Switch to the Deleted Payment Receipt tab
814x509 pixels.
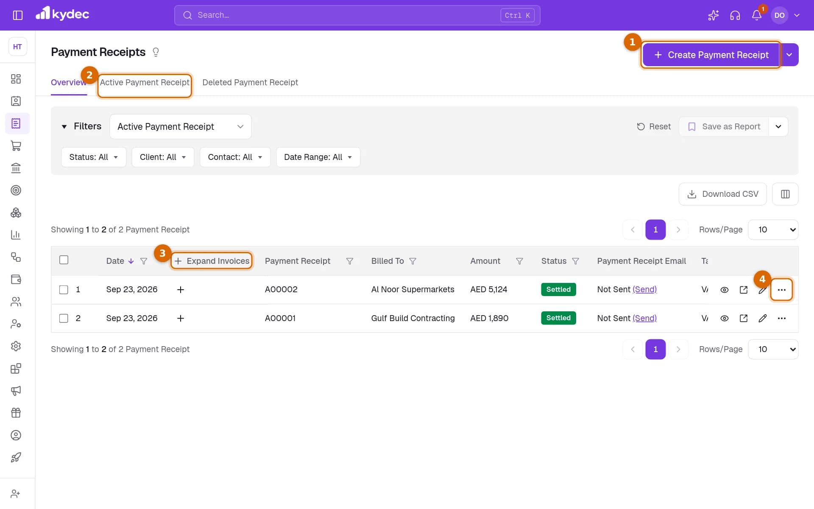[250, 82]
